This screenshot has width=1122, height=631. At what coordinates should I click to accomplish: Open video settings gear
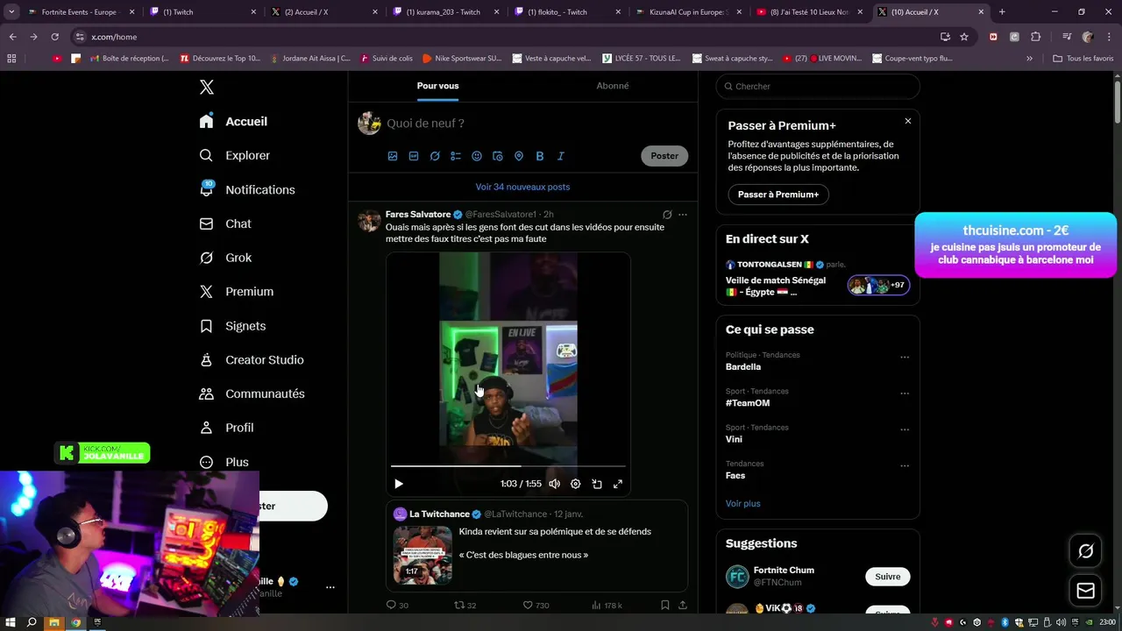(576, 484)
